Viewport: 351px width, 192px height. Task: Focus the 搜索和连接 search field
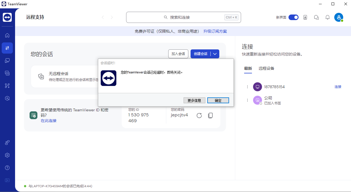[x=184, y=17]
